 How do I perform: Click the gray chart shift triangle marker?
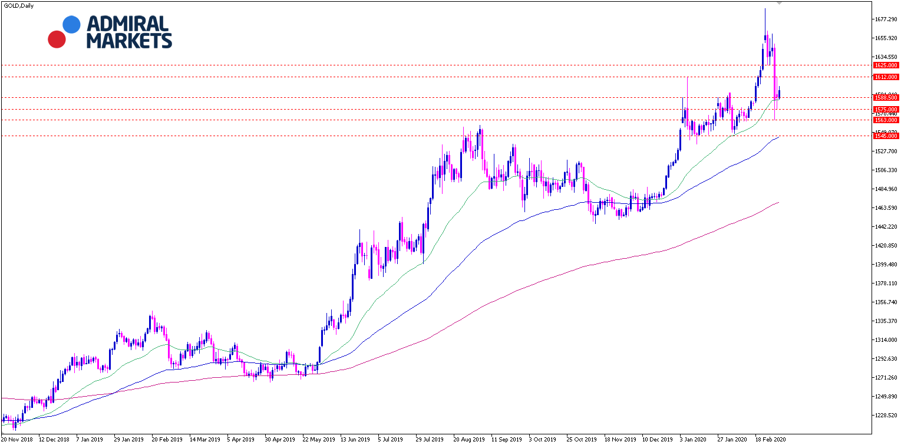coord(780,3)
